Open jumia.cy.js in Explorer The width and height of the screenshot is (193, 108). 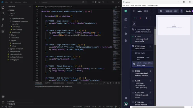[x=16, y=27]
